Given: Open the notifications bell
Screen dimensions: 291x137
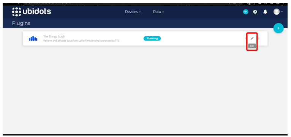Looking at the screenshot, I should [x=265, y=12].
